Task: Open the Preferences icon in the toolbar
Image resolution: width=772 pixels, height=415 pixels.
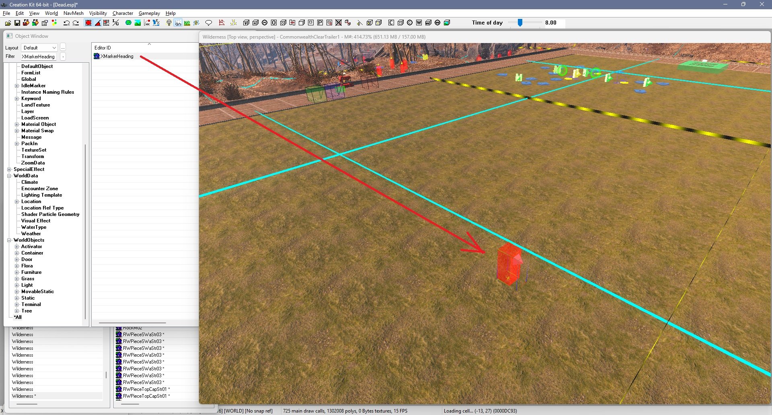Action: click(x=45, y=23)
